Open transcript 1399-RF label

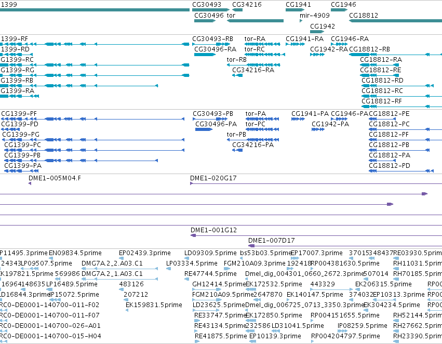point(15,38)
